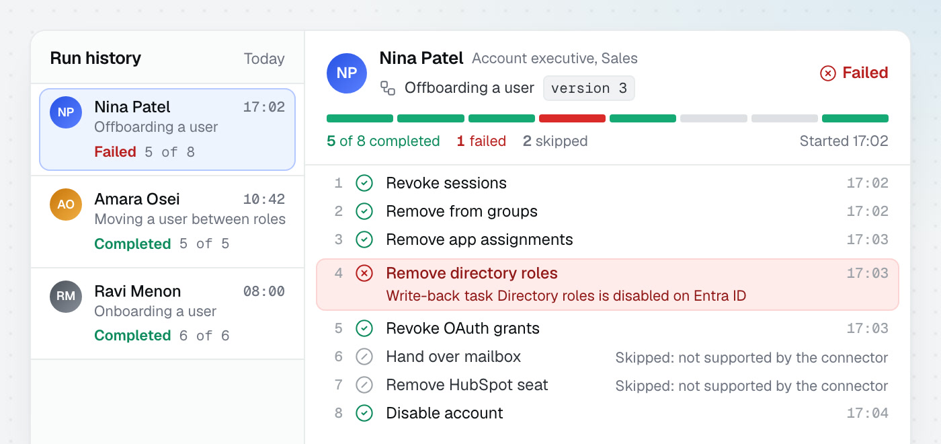The image size is (941, 444).
Task: Click the skipped reason for Hand over mailbox
Action: tap(752, 358)
